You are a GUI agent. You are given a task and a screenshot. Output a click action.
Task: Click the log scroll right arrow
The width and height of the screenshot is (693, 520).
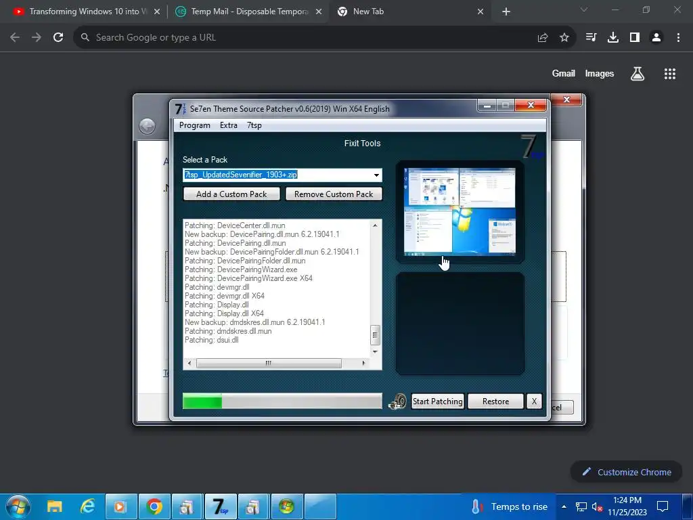tap(363, 363)
